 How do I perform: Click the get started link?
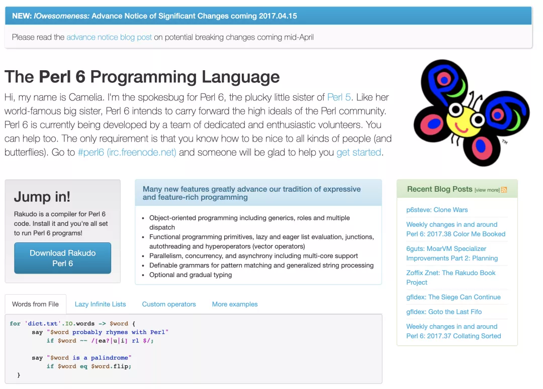coord(359,152)
